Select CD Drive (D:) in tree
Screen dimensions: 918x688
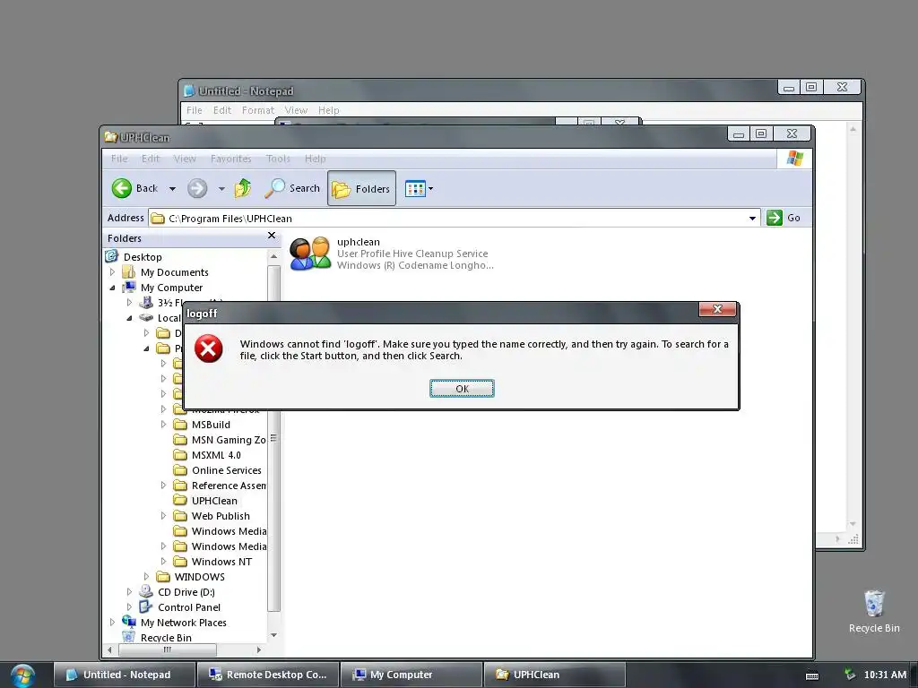(x=186, y=591)
